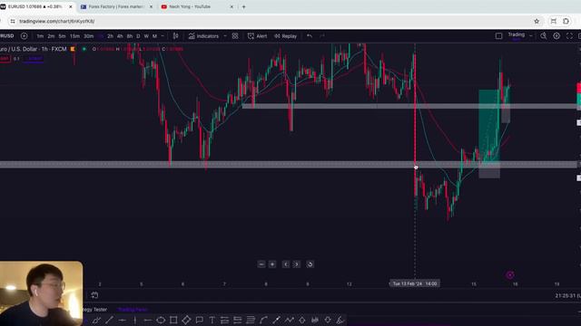Select the horizontal ray tool
This screenshot has width=581, height=326.
[x=147, y=320]
